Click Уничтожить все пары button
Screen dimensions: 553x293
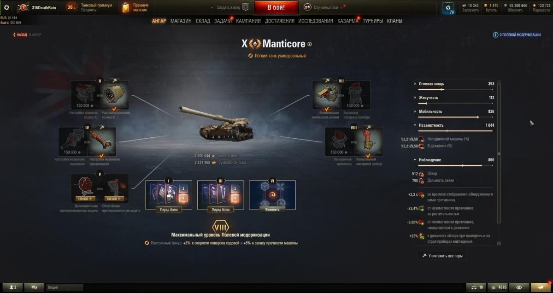point(442,255)
